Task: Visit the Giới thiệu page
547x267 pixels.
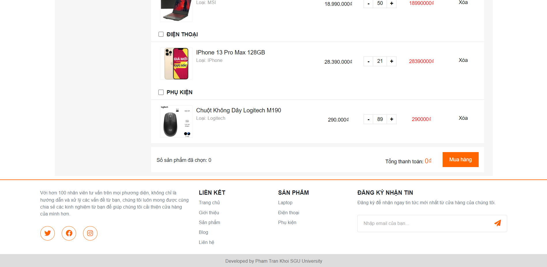Action: click(x=209, y=213)
